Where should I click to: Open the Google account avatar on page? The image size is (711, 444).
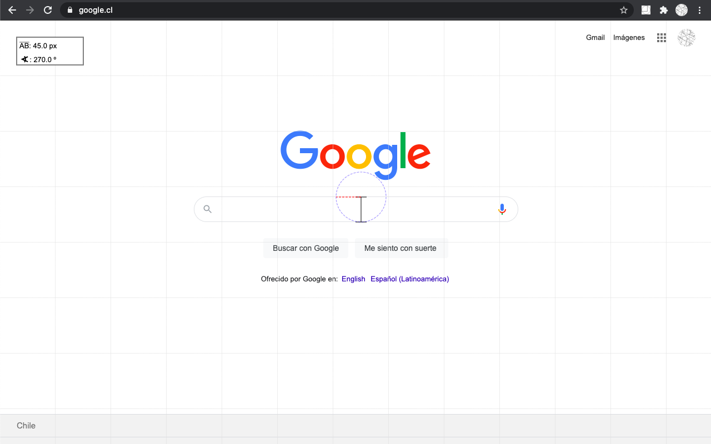(687, 38)
